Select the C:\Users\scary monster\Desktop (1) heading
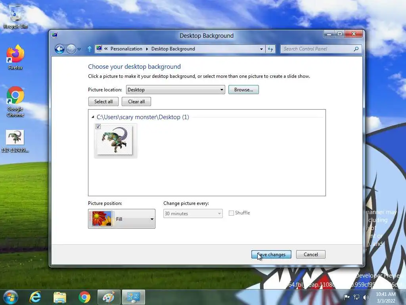This screenshot has height=305, width=406. [x=143, y=117]
